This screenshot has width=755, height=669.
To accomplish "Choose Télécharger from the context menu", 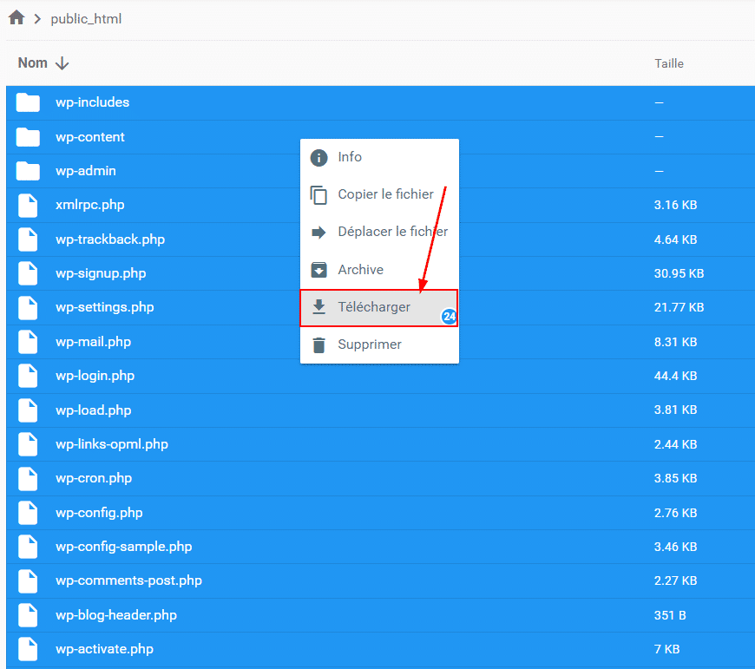I will click(374, 307).
